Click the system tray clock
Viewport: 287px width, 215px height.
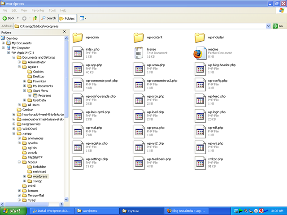277,211
